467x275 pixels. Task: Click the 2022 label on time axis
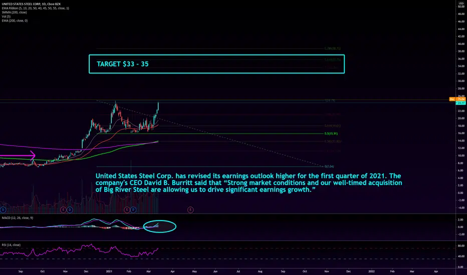371,271
